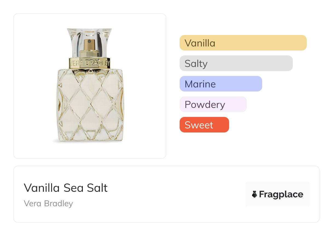Click the gold Vera Bradley engraved collar
The width and height of the screenshot is (333, 236).
90,63
